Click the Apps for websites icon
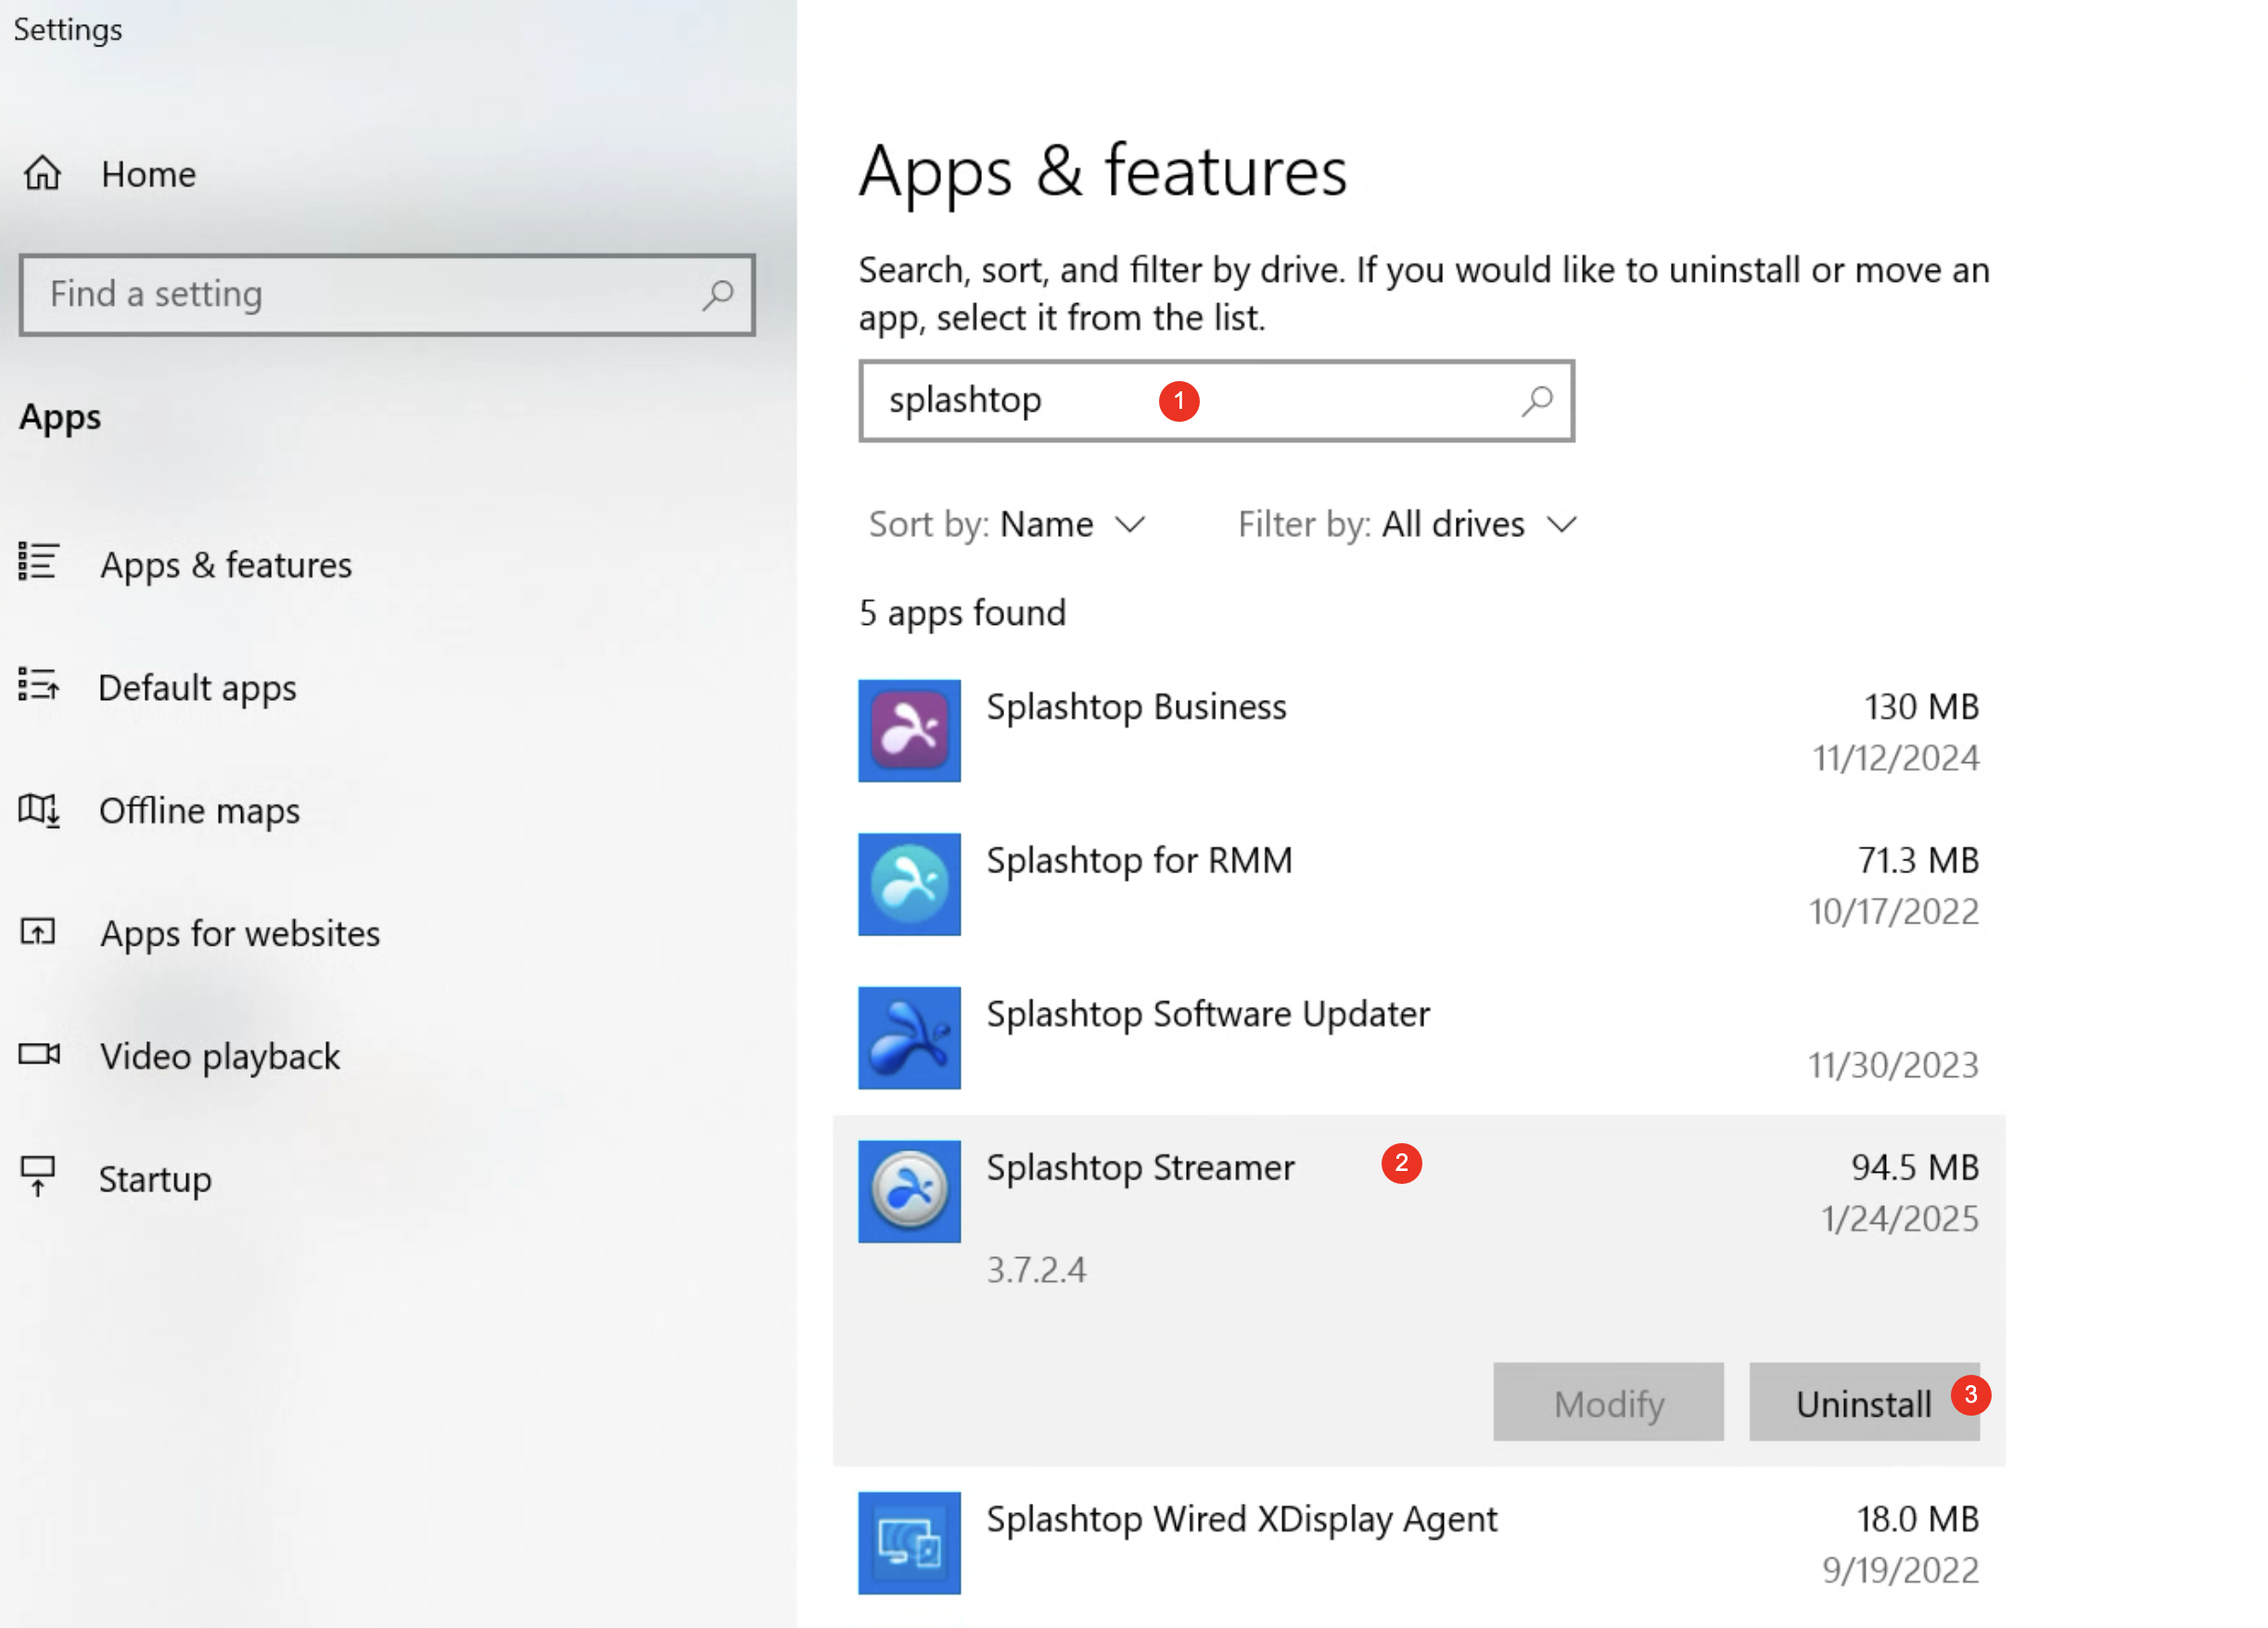Viewport: 2268px width, 1628px height. 38,932
